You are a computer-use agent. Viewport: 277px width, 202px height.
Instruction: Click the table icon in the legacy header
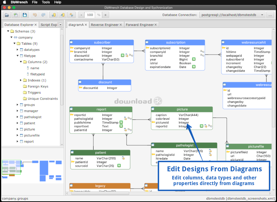coord(71,185)
